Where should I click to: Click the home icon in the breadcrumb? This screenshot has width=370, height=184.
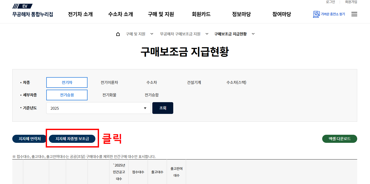118,34
